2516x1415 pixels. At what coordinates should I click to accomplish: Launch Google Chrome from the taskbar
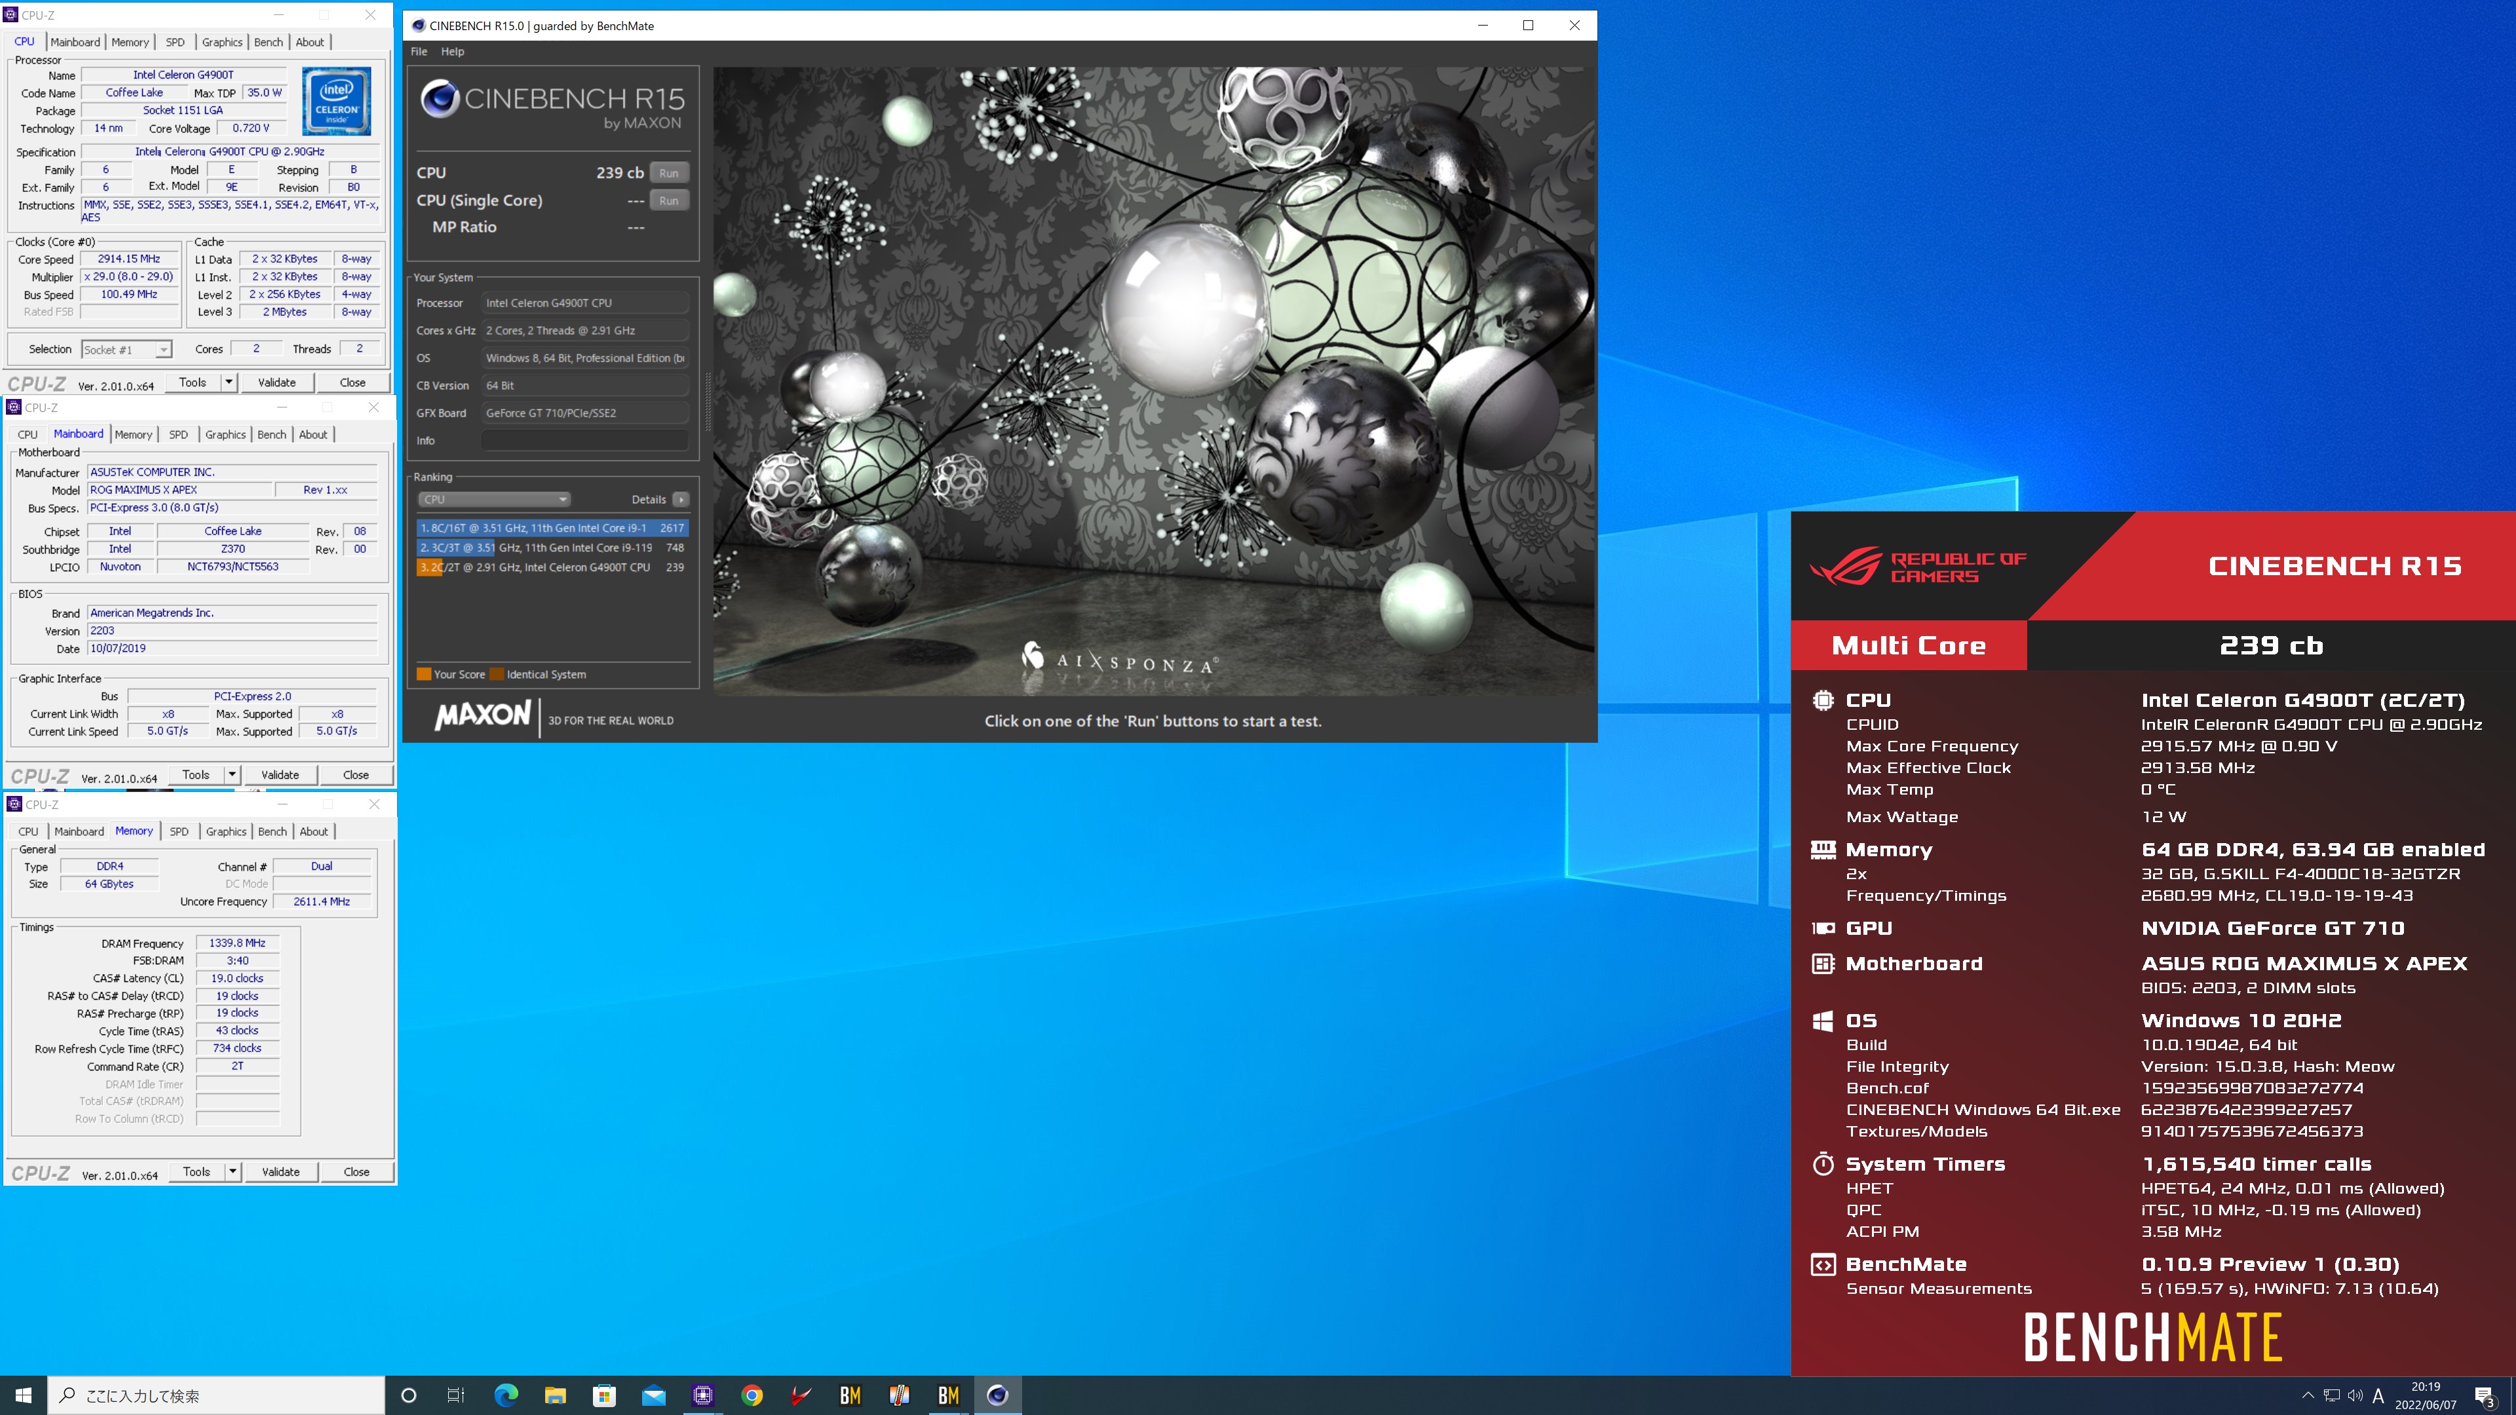(x=752, y=1395)
